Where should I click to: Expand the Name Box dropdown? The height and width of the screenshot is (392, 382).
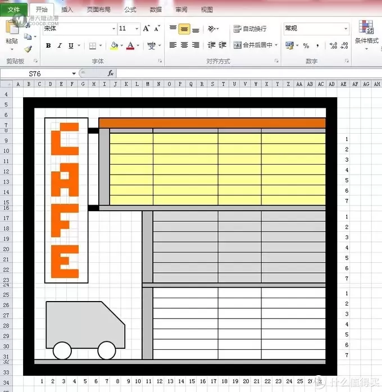[74, 74]
